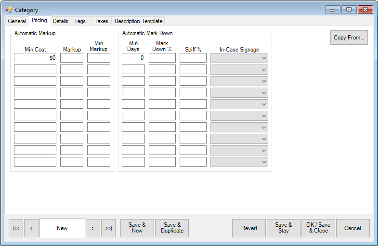Click the Category window icon in title bar

tap(9, 10)
